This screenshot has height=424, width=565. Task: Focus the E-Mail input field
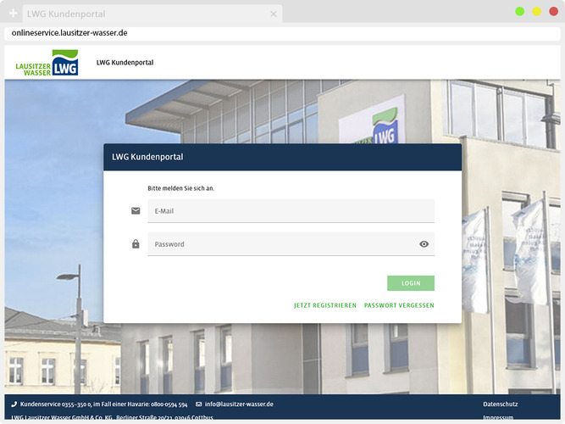pyautogui.click(x=291, y=211)
